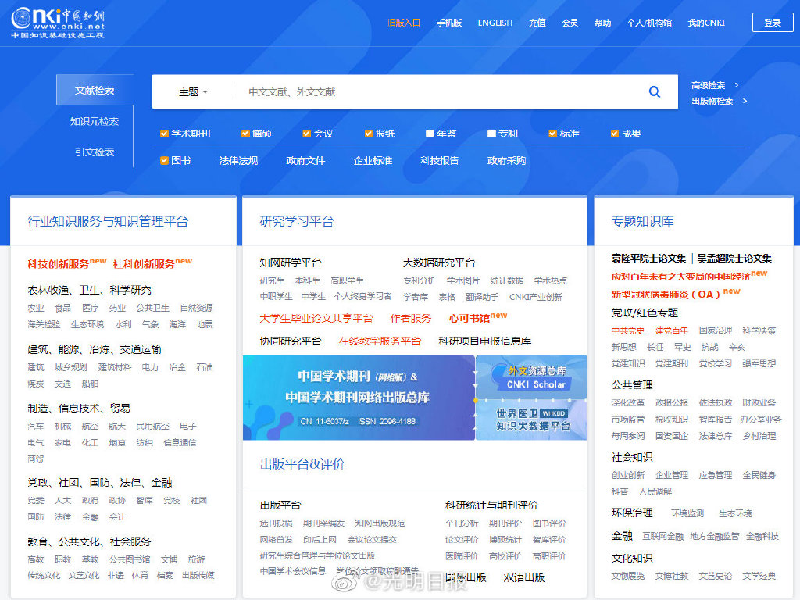This screenshot has width=800, height=600.
Task: Open 法律法规 resource link
Action: 238,161
